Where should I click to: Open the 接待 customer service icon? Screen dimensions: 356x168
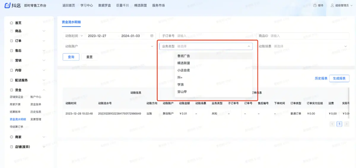(x=315, y=5)
